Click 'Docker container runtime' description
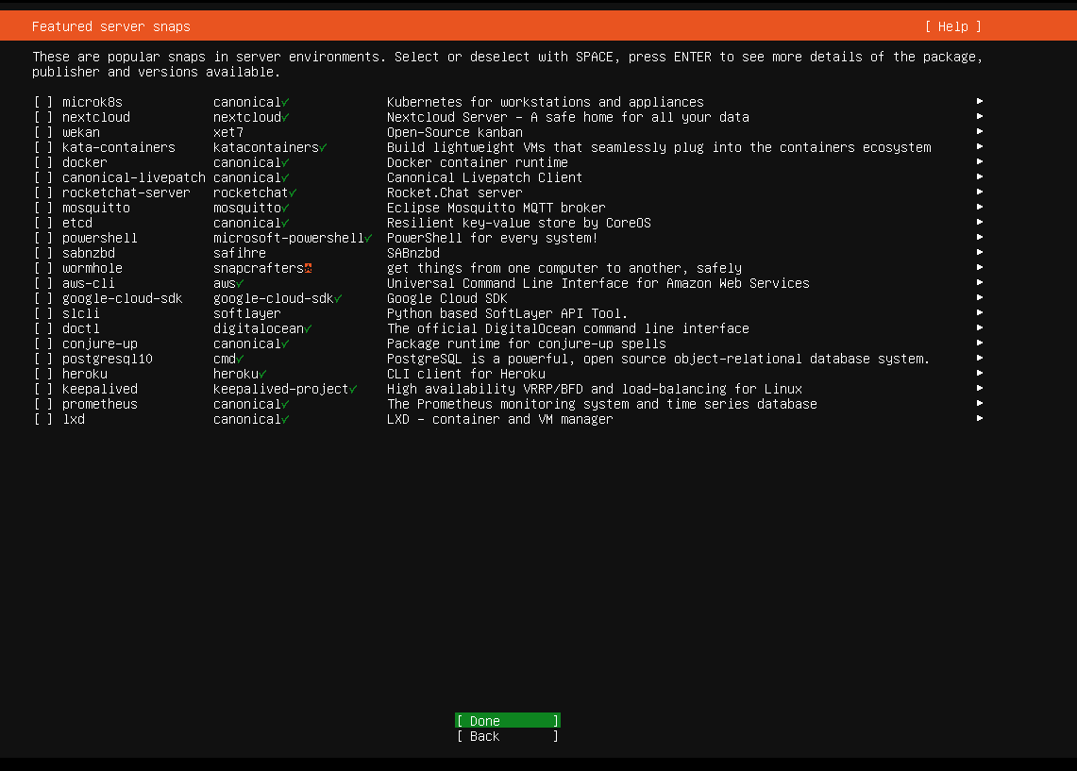Screen dimensions: 1077x771 (x=478, y=162)
